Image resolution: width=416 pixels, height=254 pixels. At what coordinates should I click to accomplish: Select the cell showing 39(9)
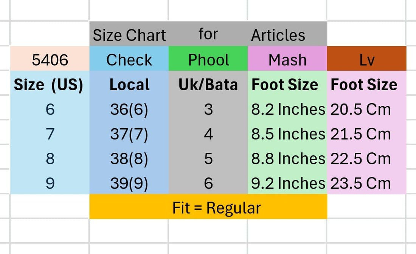click(129, 183)
